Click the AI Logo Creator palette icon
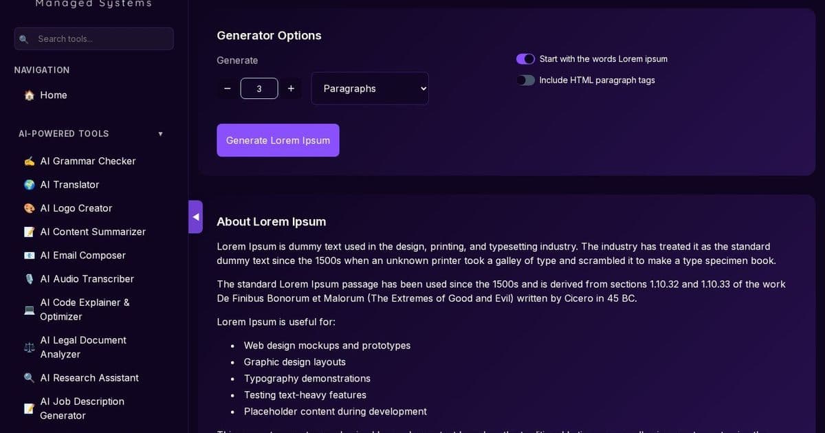 (x=29, y=208)
